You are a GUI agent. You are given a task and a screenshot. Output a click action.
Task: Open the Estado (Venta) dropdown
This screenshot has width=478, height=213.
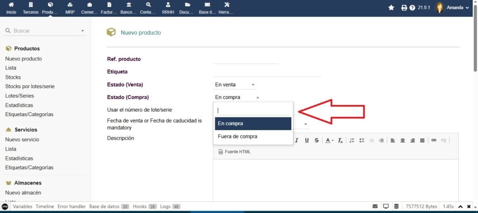click(235, 85)
